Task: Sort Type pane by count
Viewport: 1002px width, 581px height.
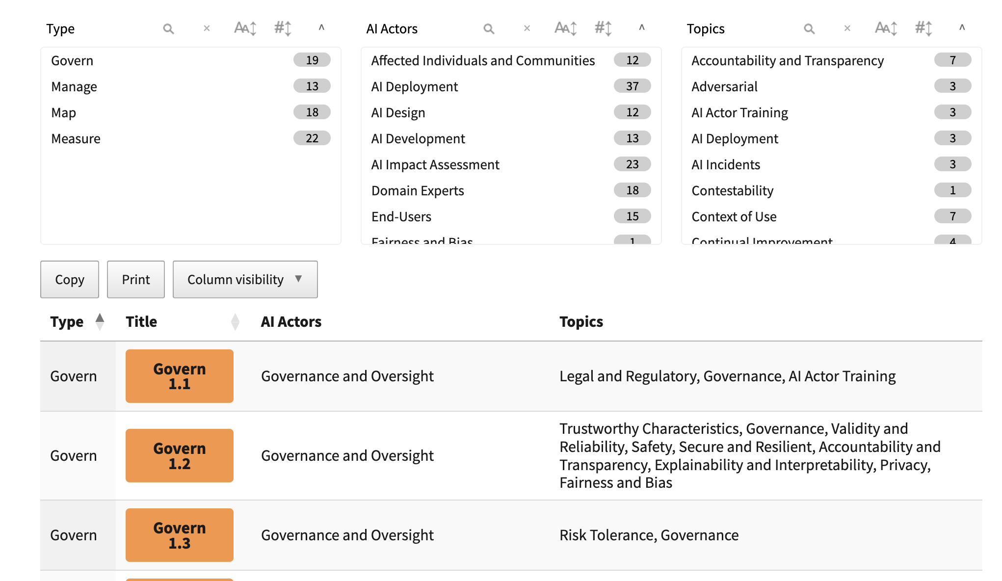Action: point(283,28)
